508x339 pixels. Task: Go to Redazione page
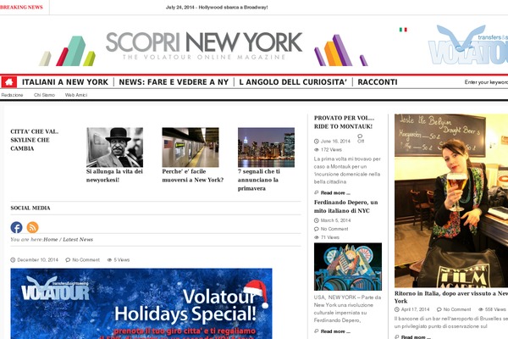click(x=12, y=95)
